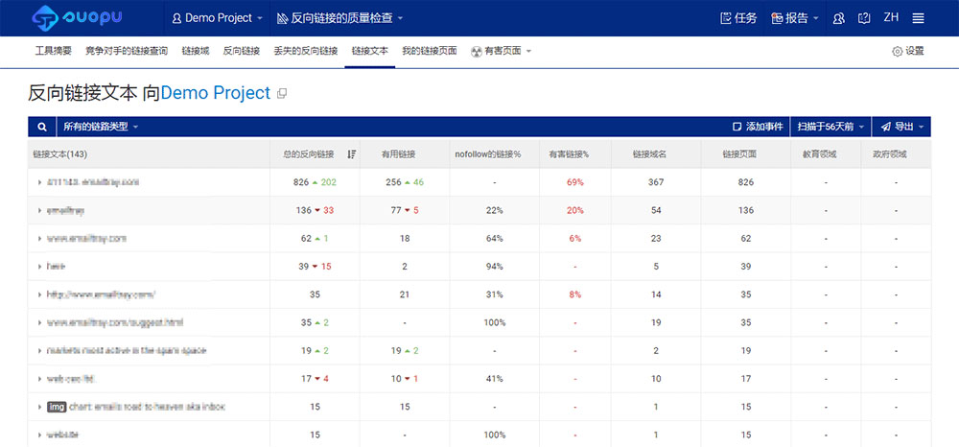Switch to the 丢失的反向链接 tab
Viewport: 959px width, 447px height.
(305, 51)
